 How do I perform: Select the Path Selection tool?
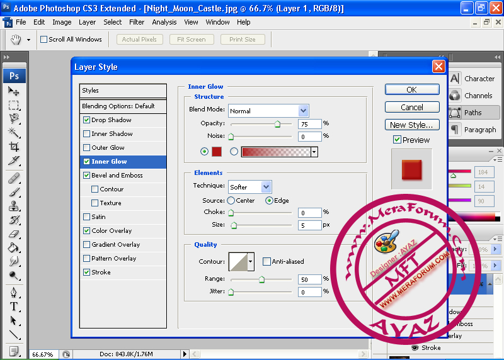pyautogui.click(x=13, y=320)
